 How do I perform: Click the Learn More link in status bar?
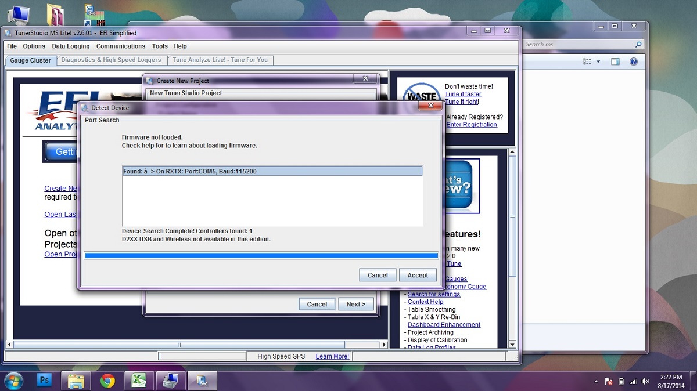[332, 356]
